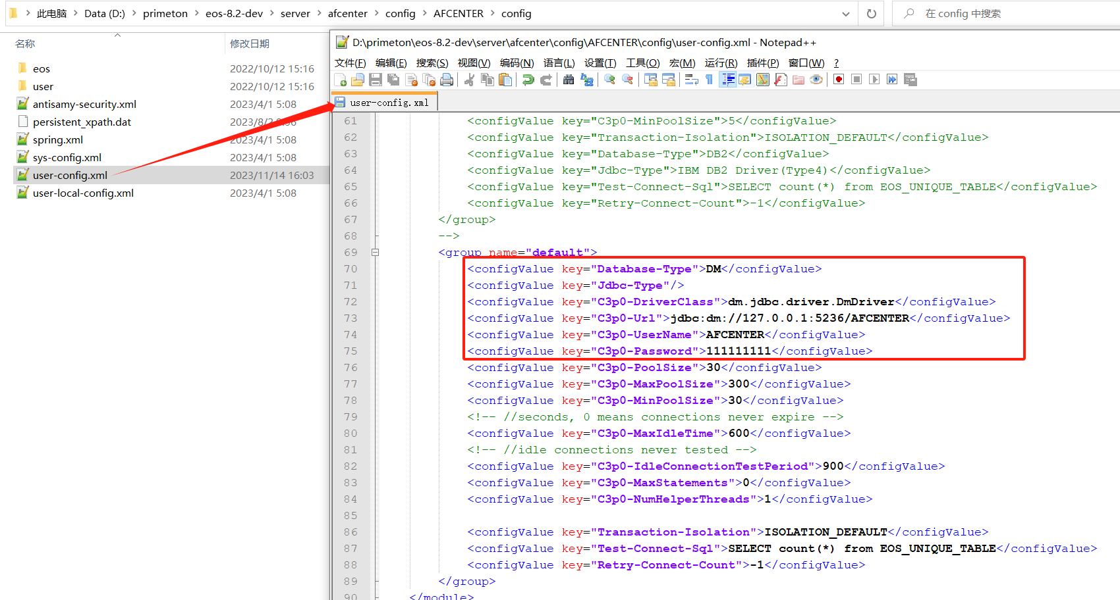The image size is (1120, 600).
Task: Toggle the Indent Guide toolbar button
Action: pyautogui.click(x=728, y=80)
